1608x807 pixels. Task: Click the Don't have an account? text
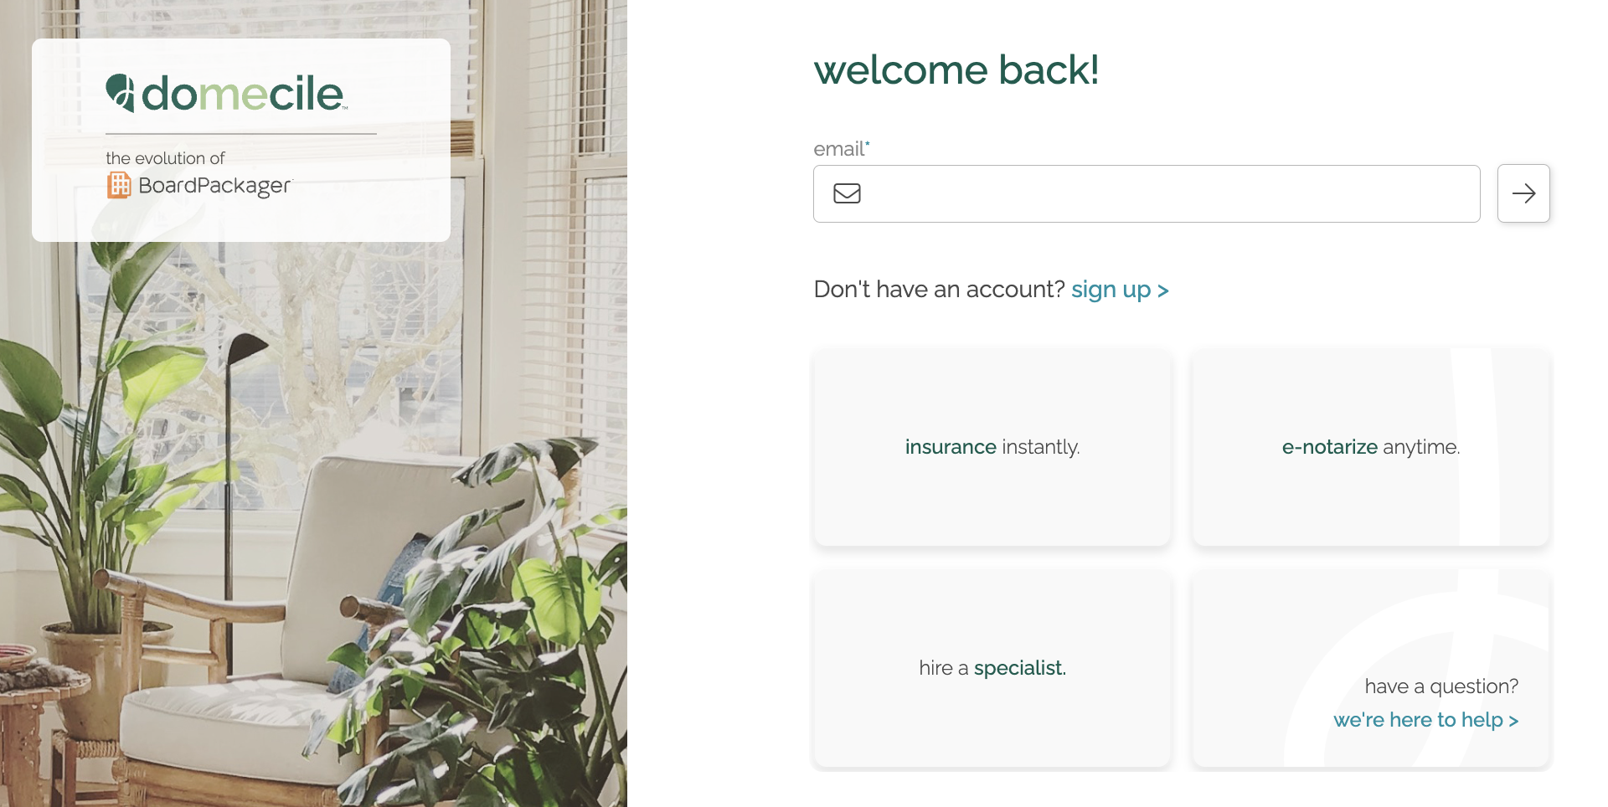[x=939, y=290]
